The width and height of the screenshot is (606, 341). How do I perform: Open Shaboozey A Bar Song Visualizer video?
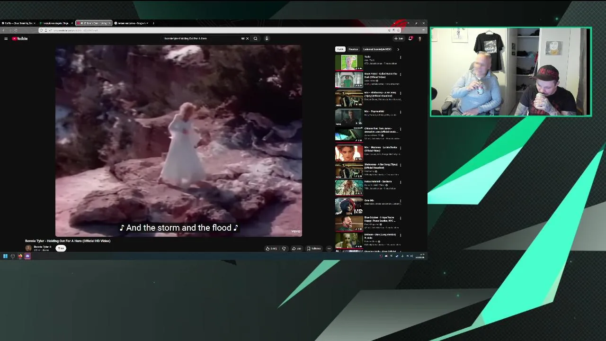pyautogui.click(x=349, y=170)
